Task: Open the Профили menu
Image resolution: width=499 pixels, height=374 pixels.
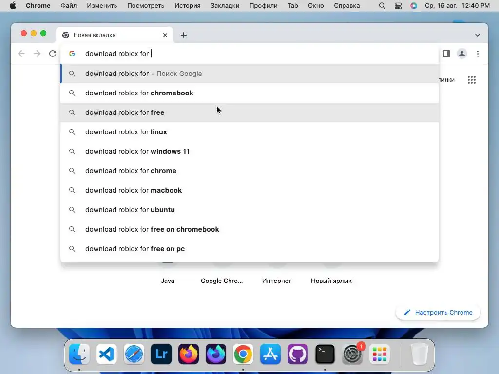Action: click(264, 6)
